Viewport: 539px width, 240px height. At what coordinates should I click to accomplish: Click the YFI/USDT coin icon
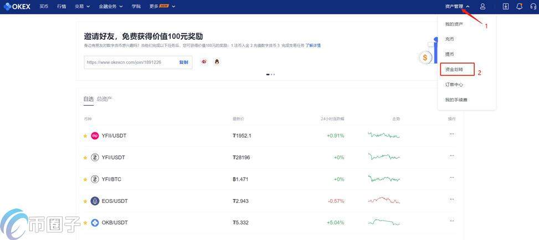coord(95,157)
